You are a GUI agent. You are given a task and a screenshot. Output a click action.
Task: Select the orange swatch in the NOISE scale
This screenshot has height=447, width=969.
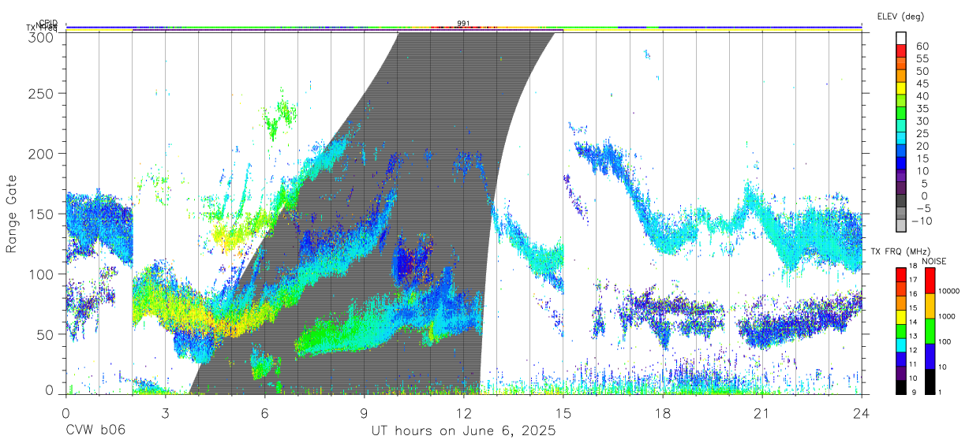coord(930,305)
